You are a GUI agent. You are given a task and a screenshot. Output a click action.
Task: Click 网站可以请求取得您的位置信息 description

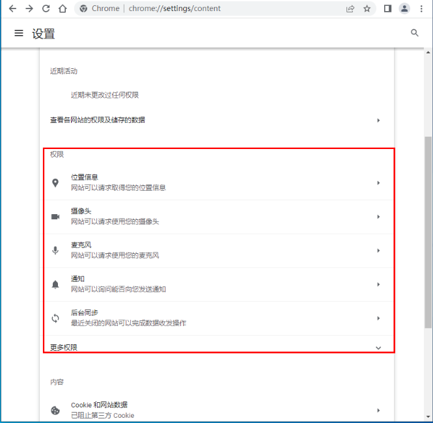(x=119, y=187)
